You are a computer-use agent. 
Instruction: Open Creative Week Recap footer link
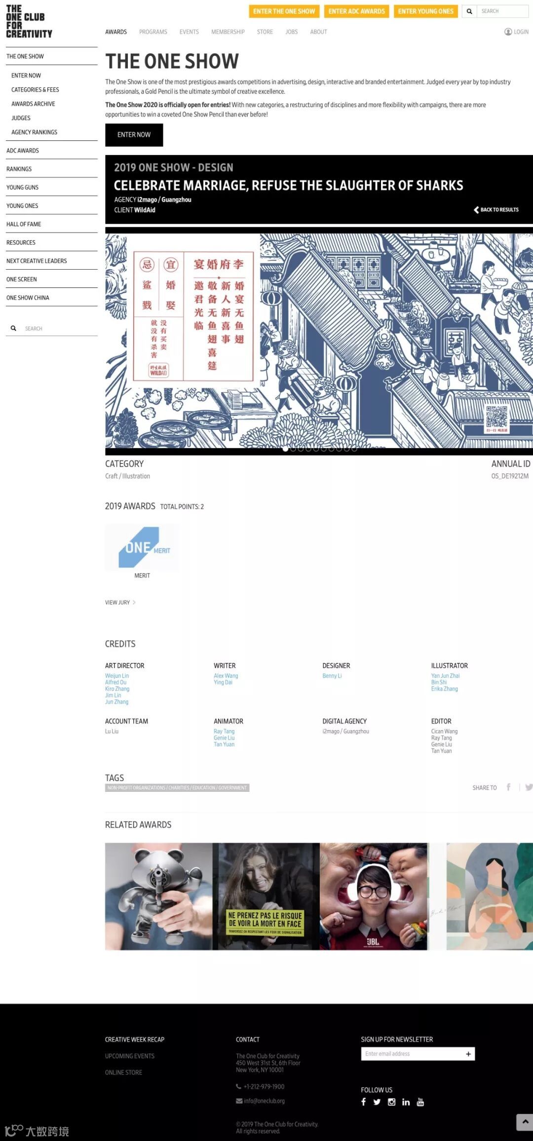(x=135, y=1039)
